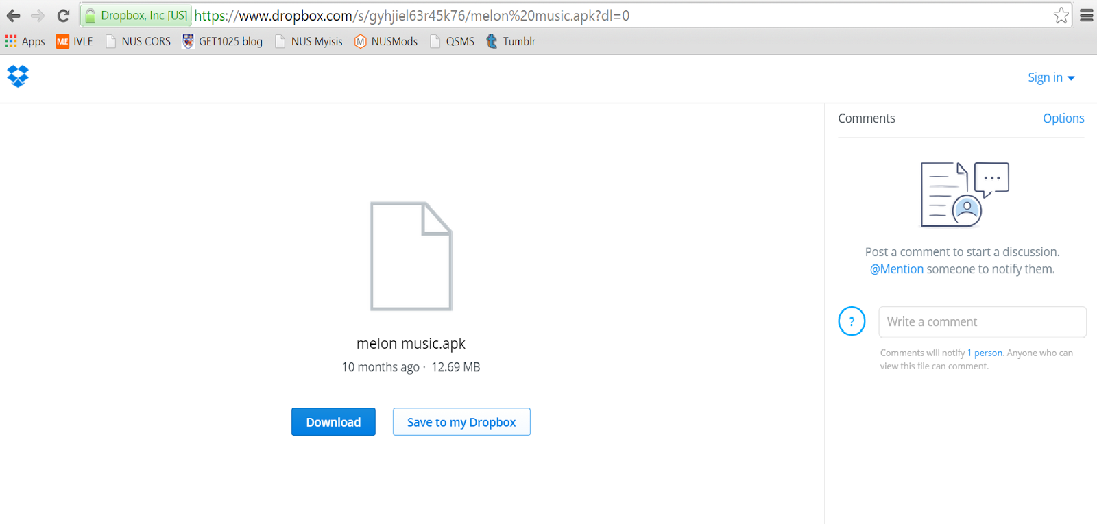Open the NUS CORS bookmark

[x=138, y=41]
